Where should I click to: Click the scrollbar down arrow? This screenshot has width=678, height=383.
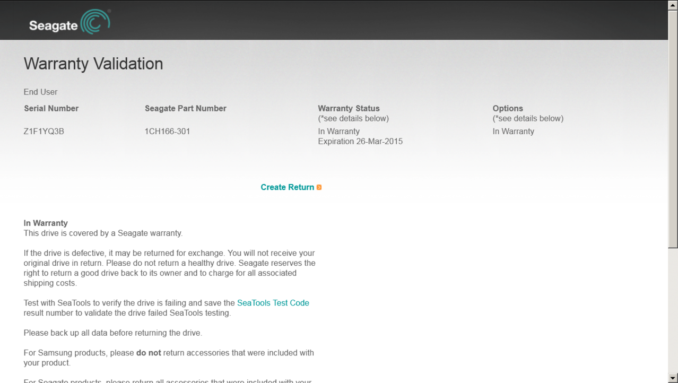click(x=673, y=378)
